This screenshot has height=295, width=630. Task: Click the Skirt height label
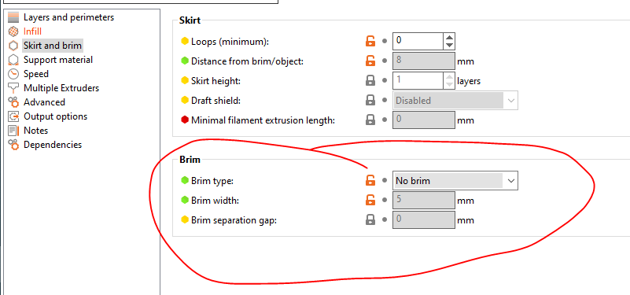pos(216,81)
